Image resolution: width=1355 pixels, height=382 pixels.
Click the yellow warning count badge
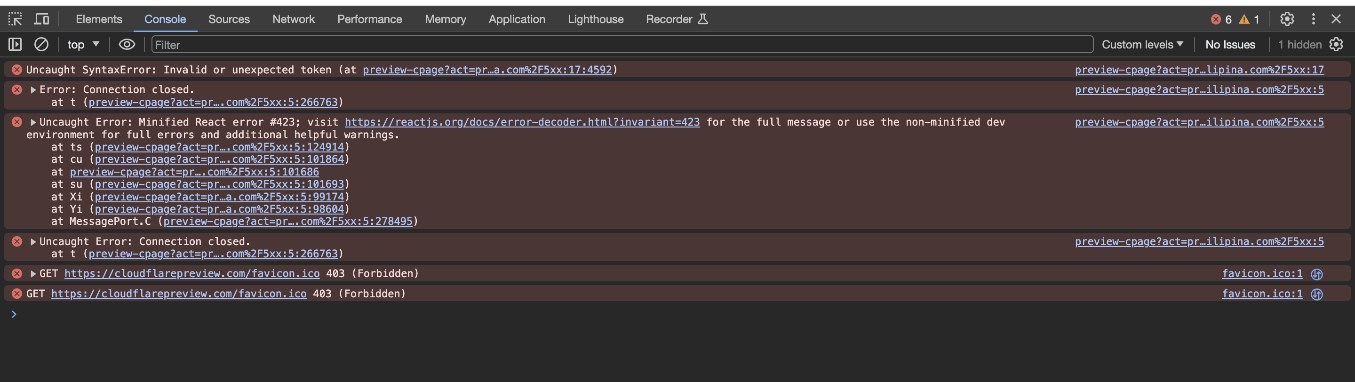click(1248, 19)
